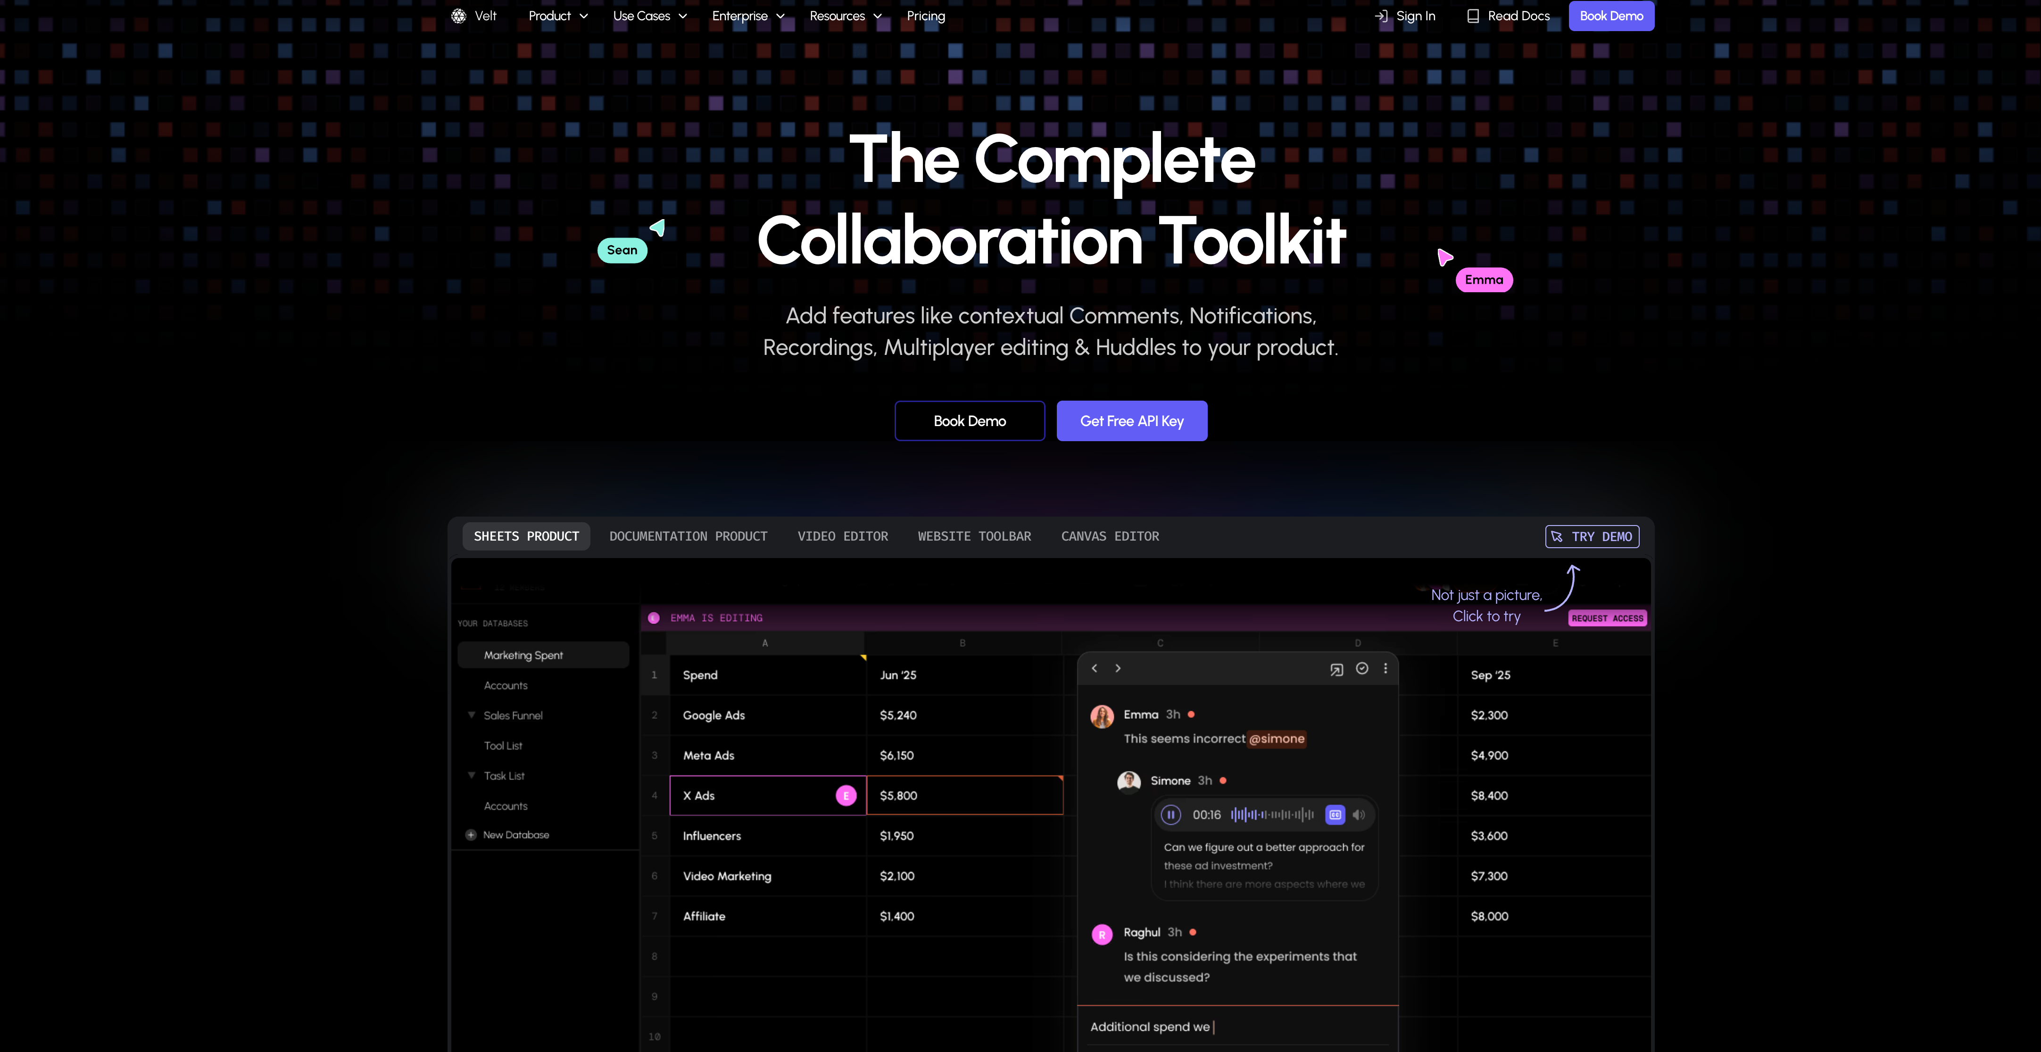
Task: Click the resolve comment checkmark icon
Action: coord(1362,669)
